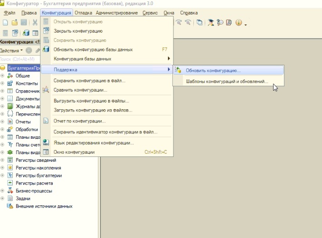Click the help search magnifier icon
The image size is (322, 238).
pos(220,22)
